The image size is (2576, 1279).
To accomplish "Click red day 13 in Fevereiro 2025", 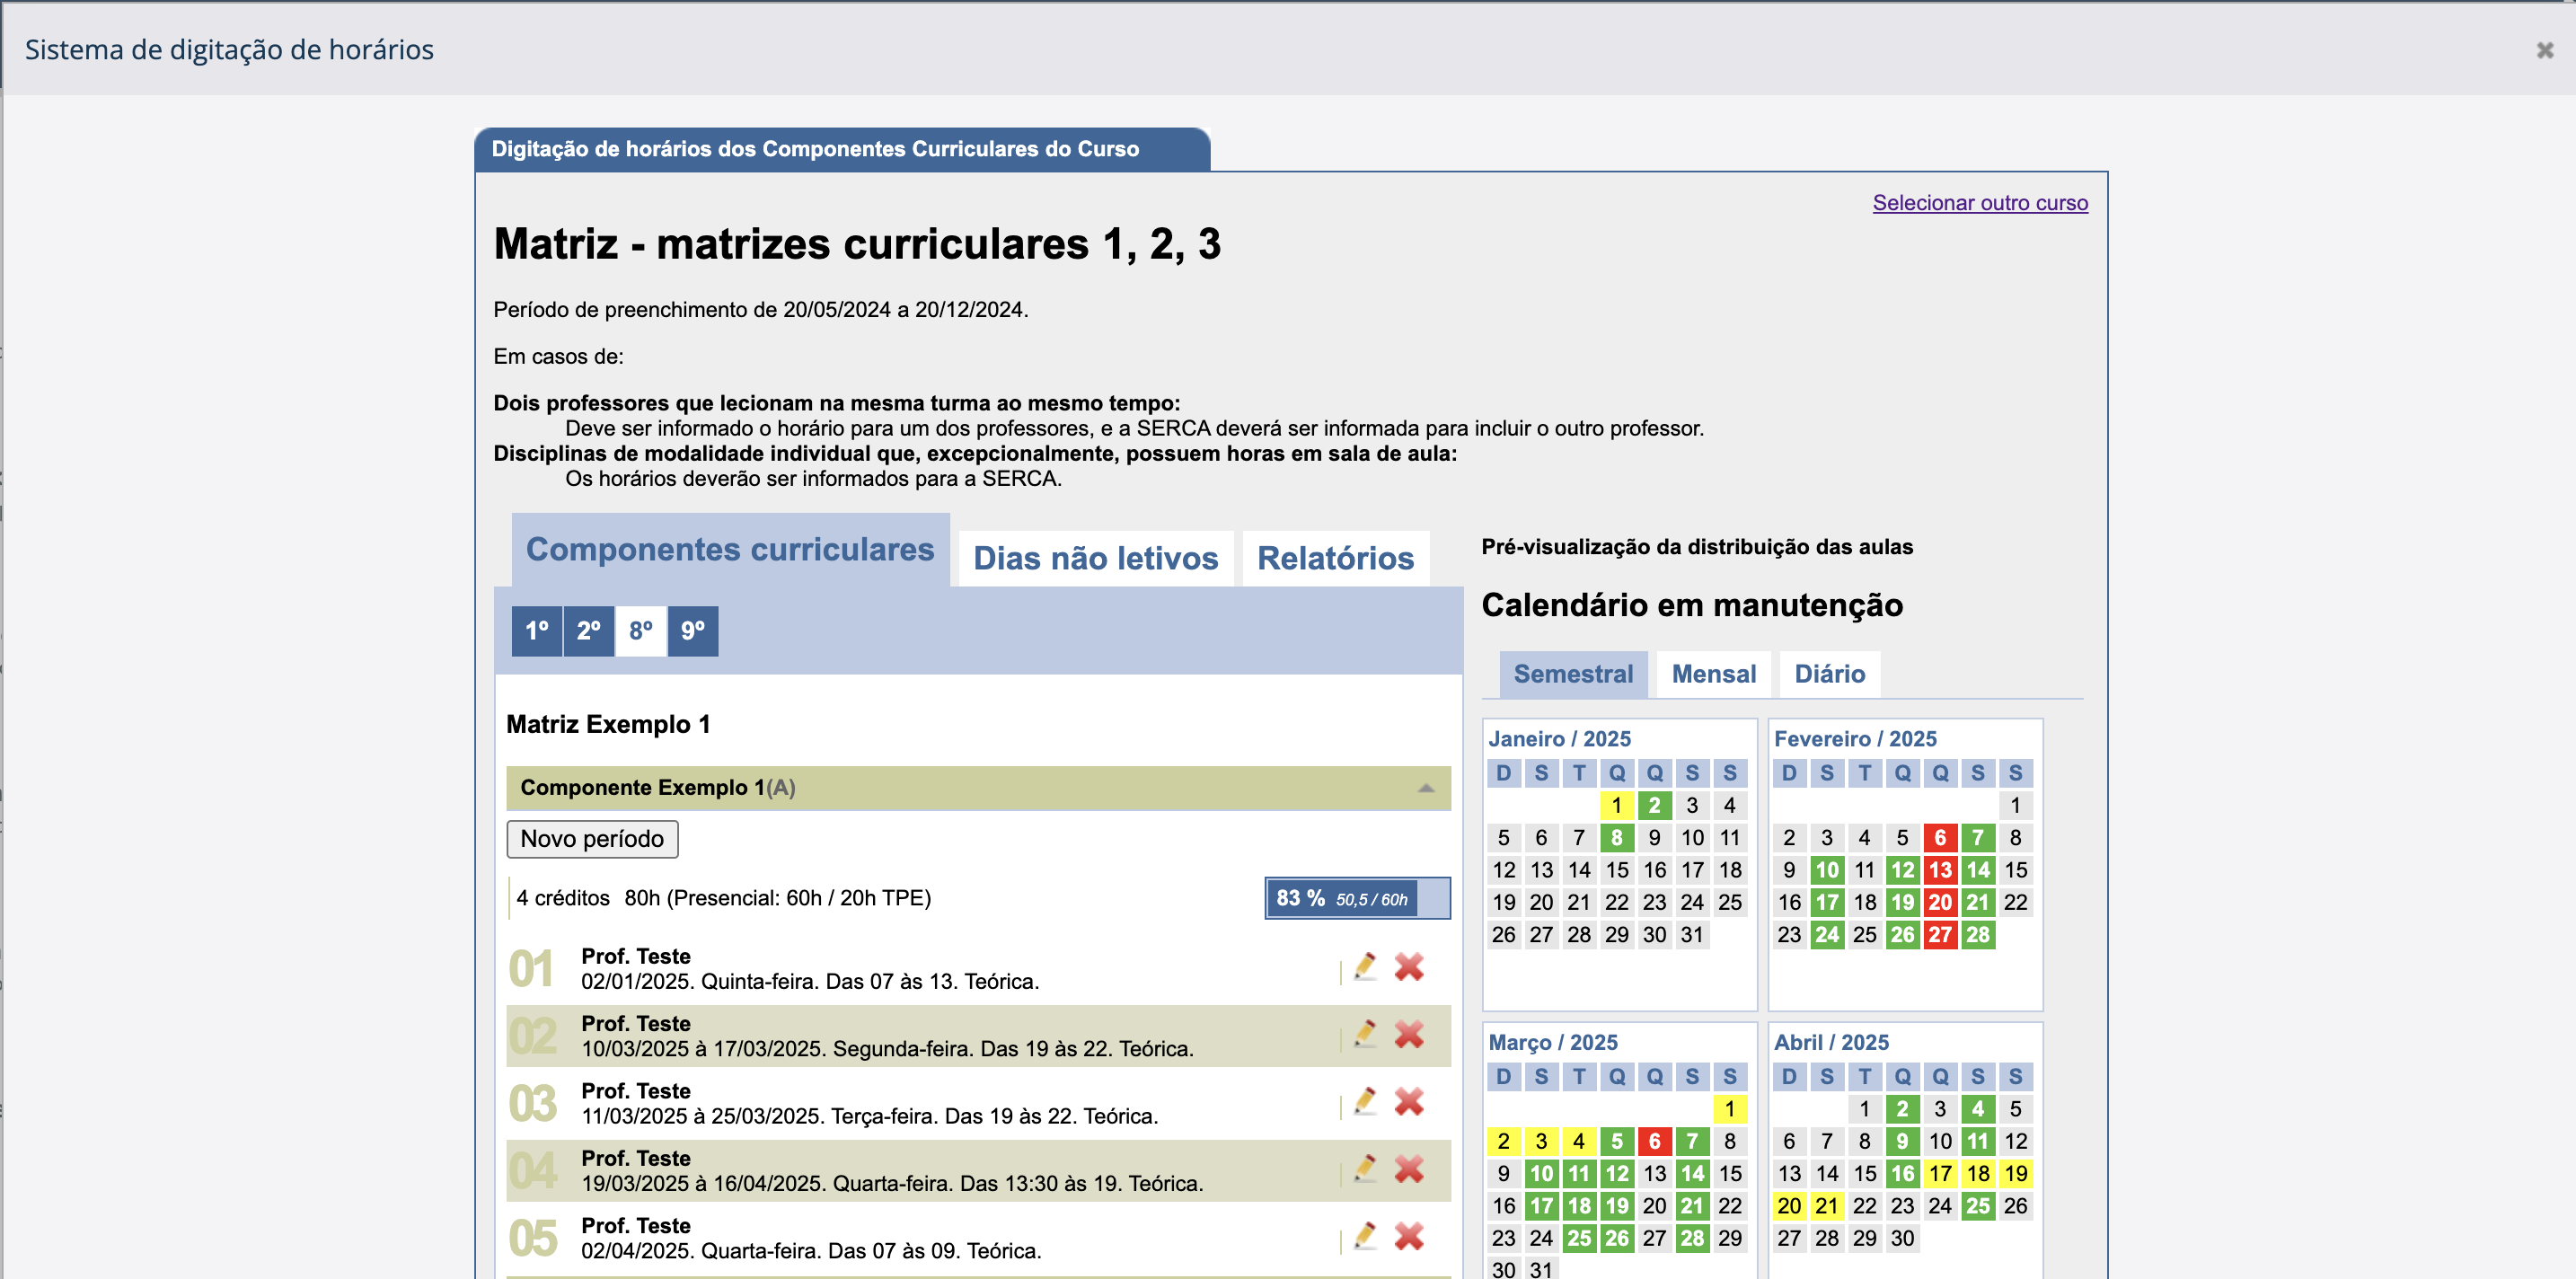I will pyautogui.click(x=1940, y=870).
